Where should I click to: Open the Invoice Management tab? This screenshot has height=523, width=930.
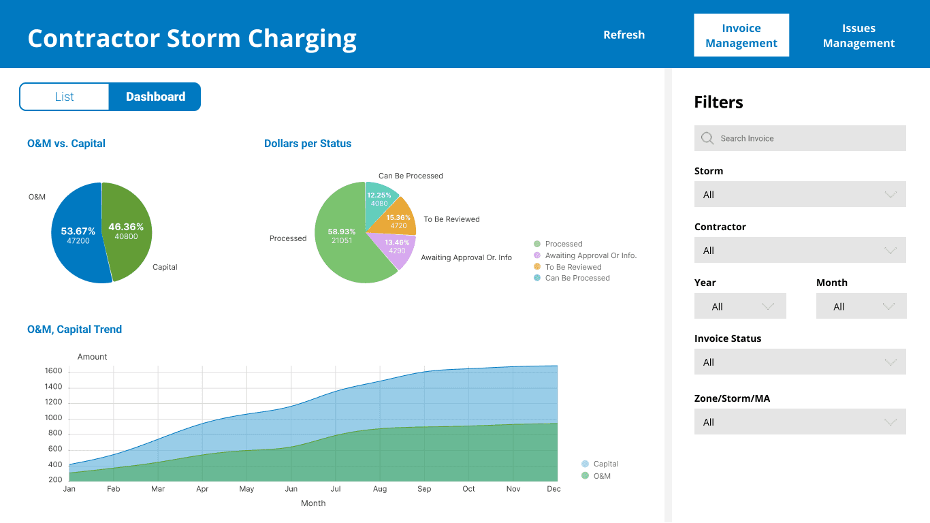(741, 35)
